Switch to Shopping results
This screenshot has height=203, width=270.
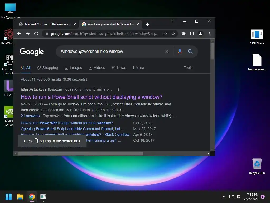(47, 68)
